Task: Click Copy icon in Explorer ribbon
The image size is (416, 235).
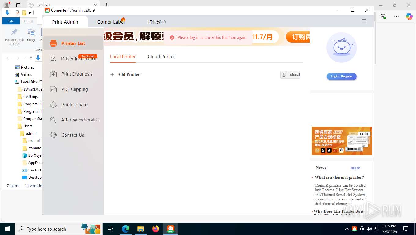Action: click(x=31, y=35)
